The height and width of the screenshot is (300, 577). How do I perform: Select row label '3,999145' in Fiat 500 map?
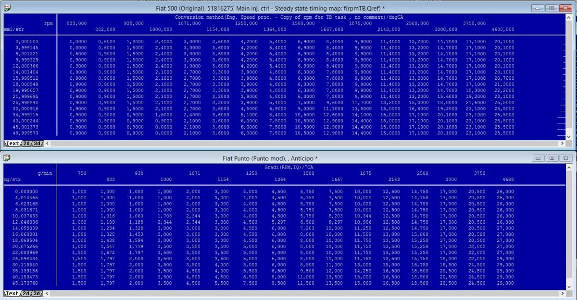pyautogui.click(x=27, y=48)
